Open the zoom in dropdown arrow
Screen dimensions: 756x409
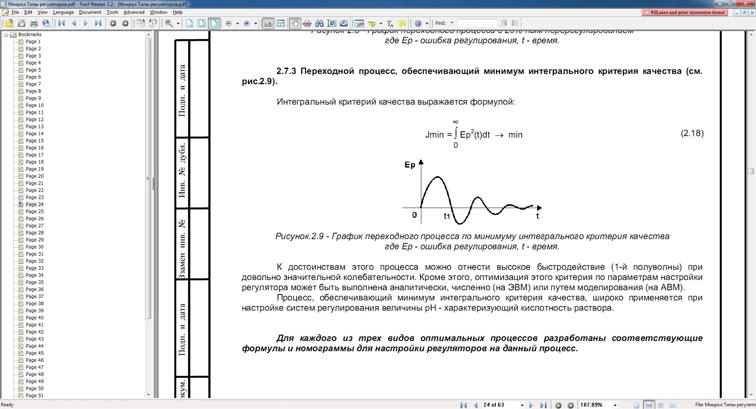coord(256,24)
